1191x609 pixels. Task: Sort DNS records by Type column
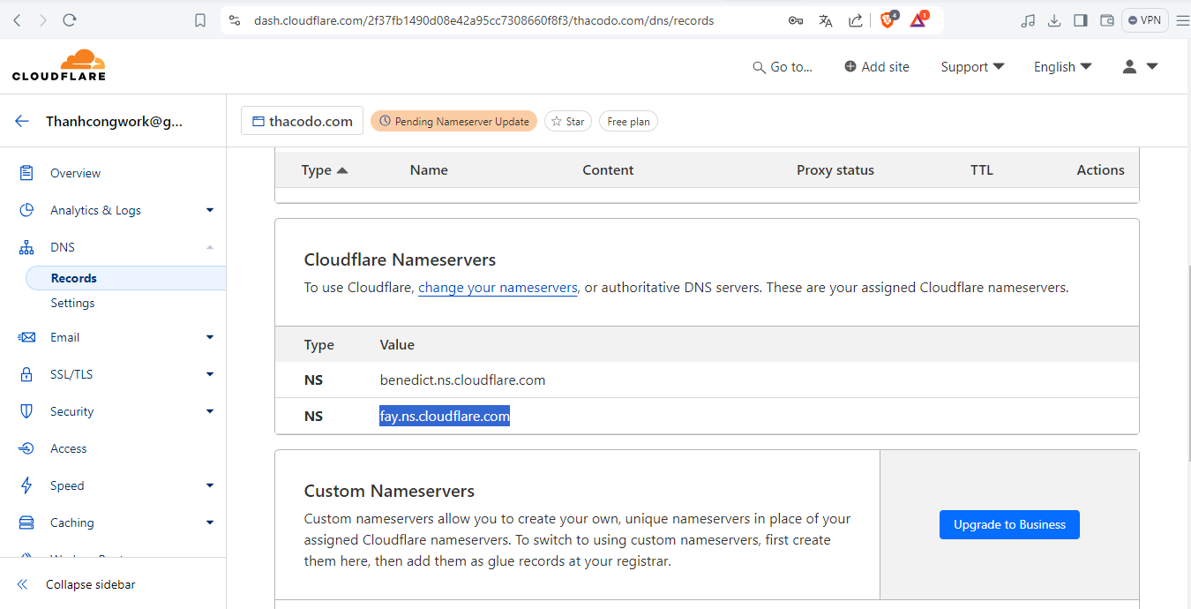coord(325,170)
